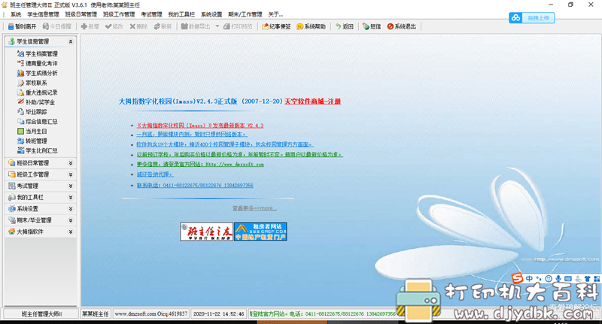
Task: Open the 系统 menu
Action: tap(16, 14)
